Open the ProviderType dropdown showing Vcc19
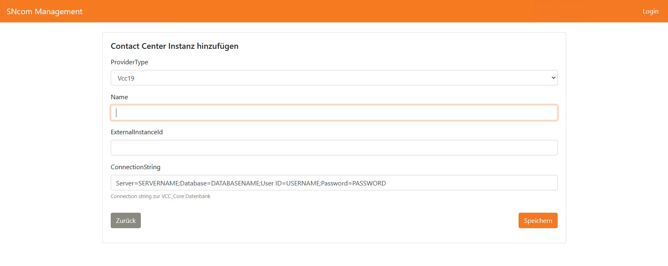This screenshot has height=266, width=668. [x=333, y=78]
